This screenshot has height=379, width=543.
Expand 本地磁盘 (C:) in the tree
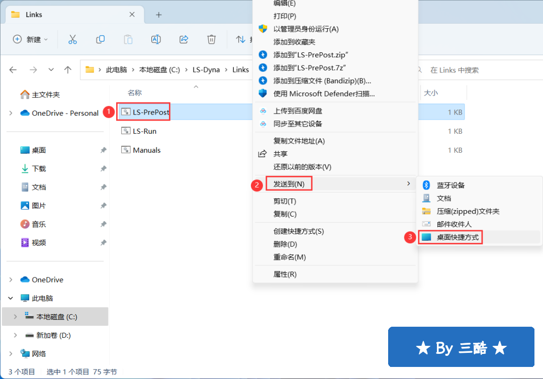click(x=15, y=317)
